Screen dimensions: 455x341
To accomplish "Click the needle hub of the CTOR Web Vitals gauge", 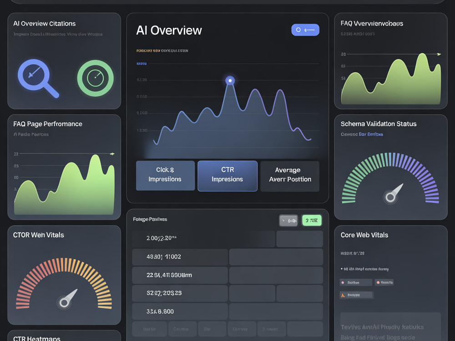I will pyautogui.click(x=64, y=302).
